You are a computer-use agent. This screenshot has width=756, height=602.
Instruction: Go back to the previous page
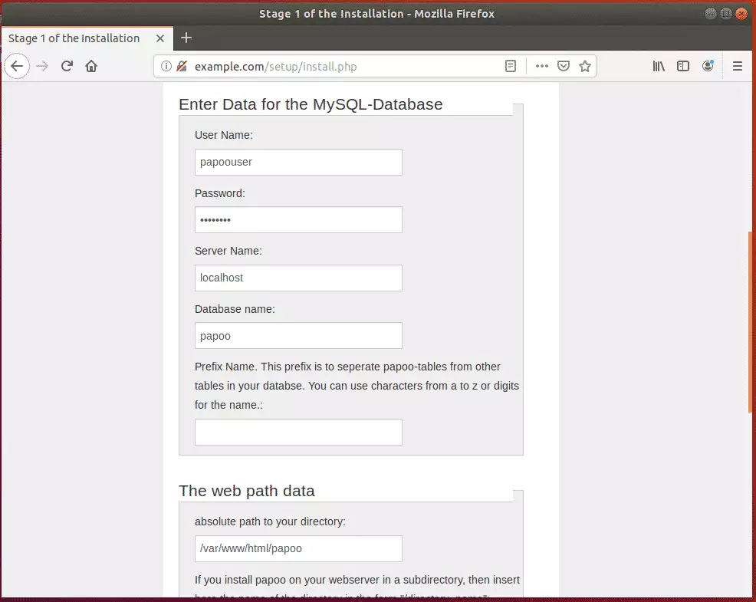(x=17, y=66)
